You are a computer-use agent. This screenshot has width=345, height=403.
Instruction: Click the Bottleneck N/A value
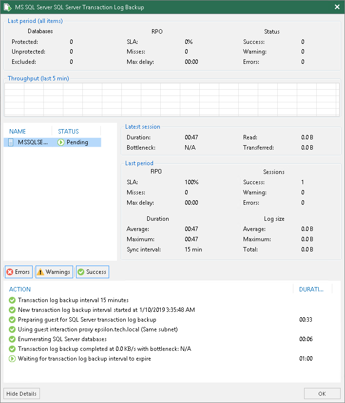[190, 148]
